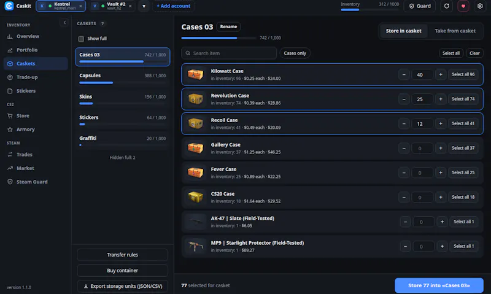Clear the current selection
Viewport: 491px width, 294px height.
coord(474,53)
